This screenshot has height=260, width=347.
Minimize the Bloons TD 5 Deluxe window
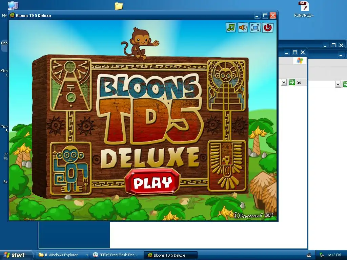pos(257,16)
